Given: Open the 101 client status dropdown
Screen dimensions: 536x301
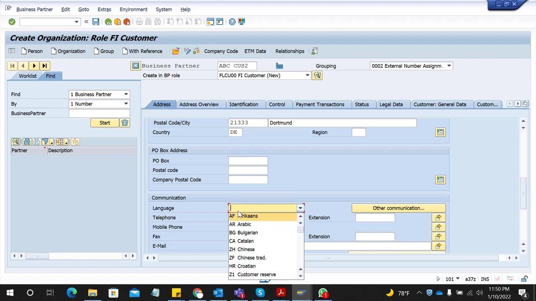Looking at the screenshot, I should point(458,279).
